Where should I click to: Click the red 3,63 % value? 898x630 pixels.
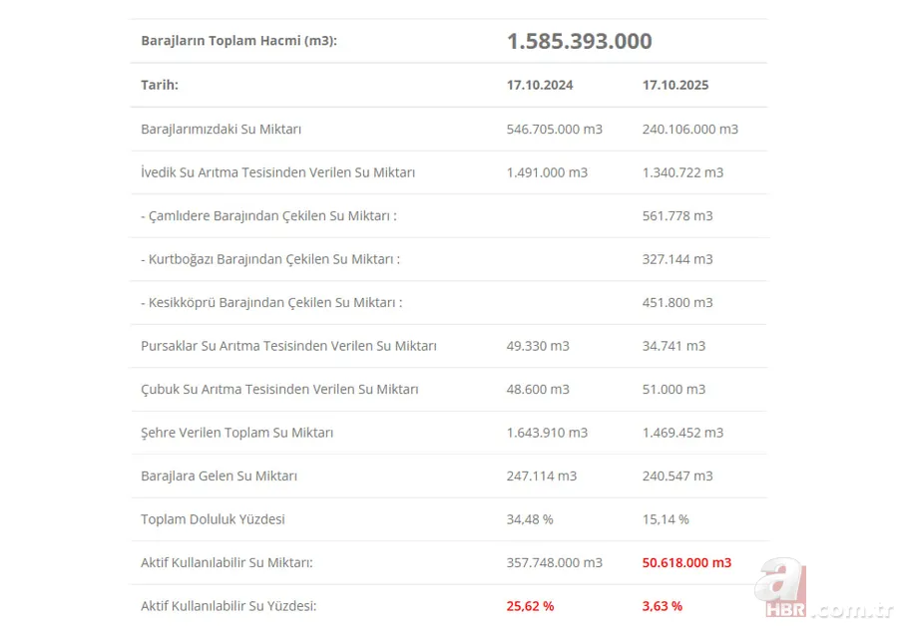[x=663, y=606]
